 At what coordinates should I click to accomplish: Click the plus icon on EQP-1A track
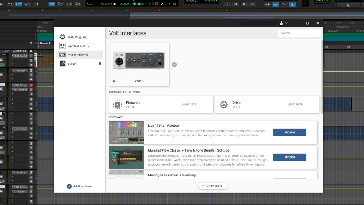[31, 181]
